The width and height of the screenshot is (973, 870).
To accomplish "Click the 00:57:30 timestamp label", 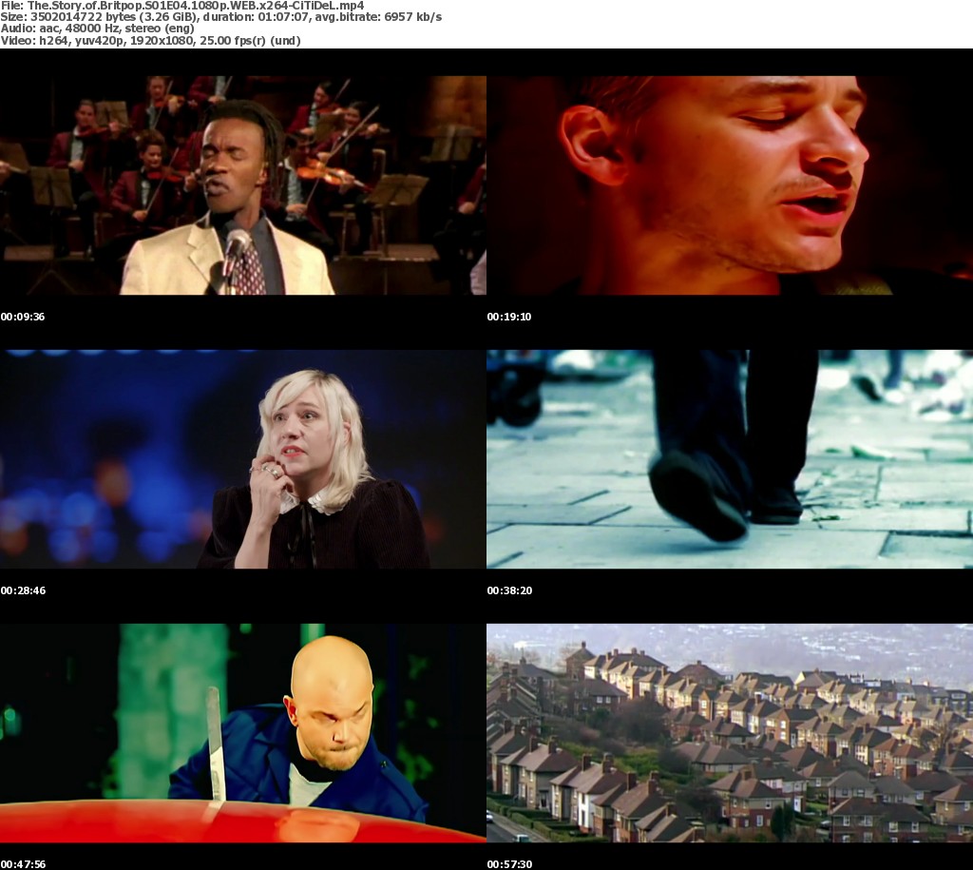I will (x=509, y=864).
